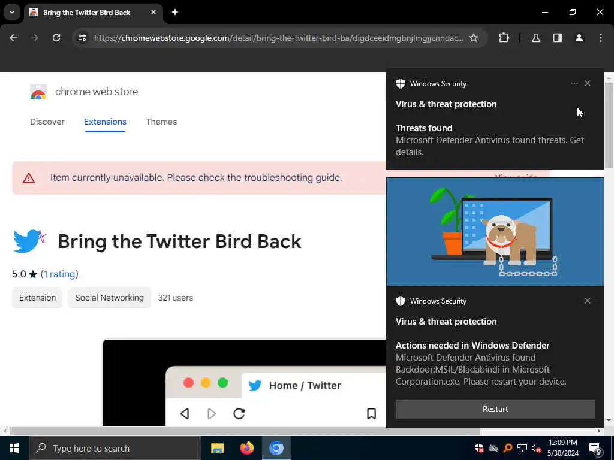Open Chrome's three-dot menu
The width and height of the screenshot is (614, 460).
[601, 38]
